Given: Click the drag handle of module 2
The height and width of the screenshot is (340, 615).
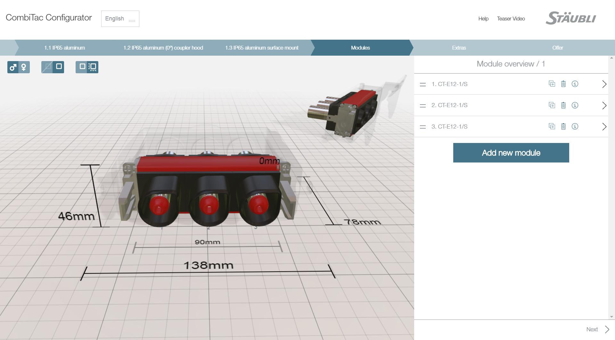Looking at the screenshot, I should 423,105.
